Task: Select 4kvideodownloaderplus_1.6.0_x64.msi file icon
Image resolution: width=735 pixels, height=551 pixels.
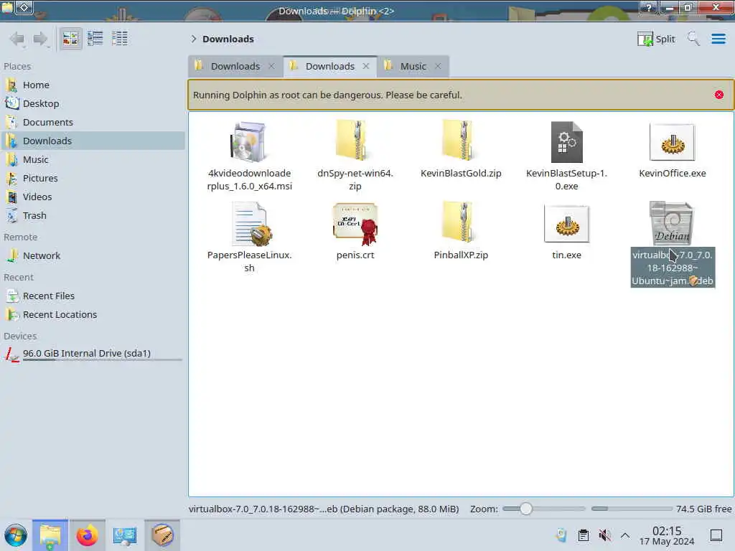Action: (x=249, y=141)
